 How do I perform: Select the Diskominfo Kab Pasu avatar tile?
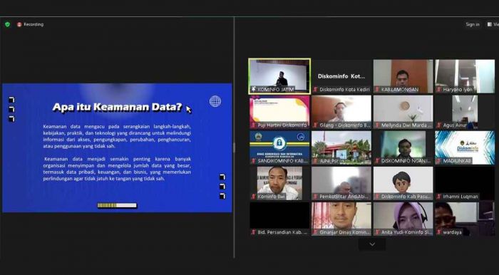click(x=403, y=183)
